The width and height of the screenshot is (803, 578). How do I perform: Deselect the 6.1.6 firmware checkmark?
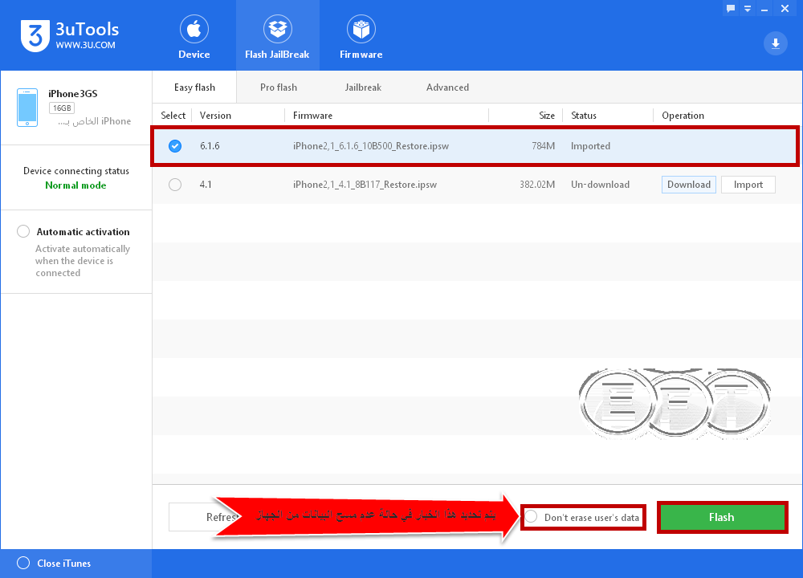point(175,146)
